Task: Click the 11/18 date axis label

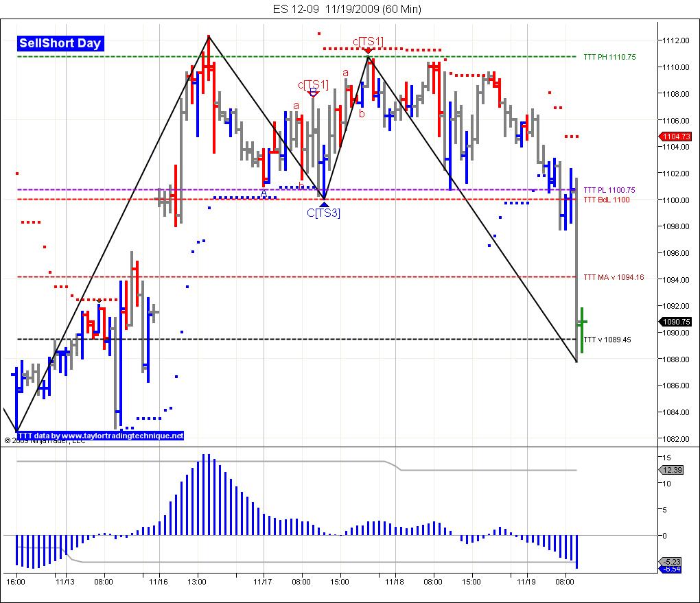Action: pos(395,582)
